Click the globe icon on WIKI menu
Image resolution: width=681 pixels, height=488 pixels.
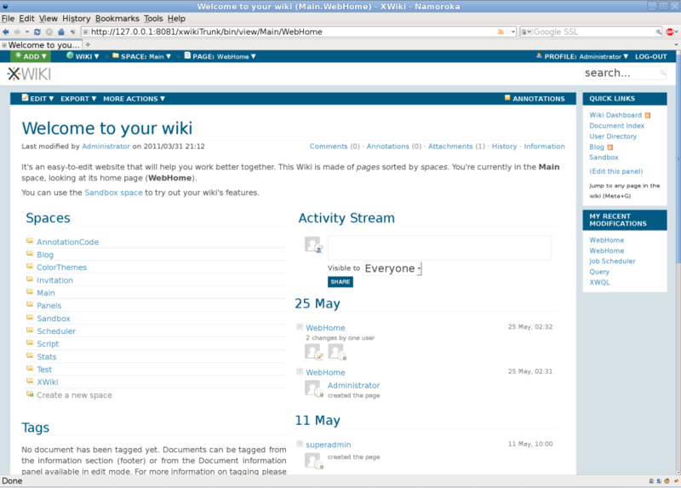[70, 55]
